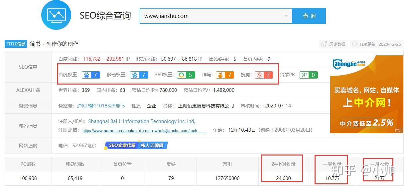
Task: Click 上海佰集信息科技有限公司 company name
Action: [x=206, y=106]
